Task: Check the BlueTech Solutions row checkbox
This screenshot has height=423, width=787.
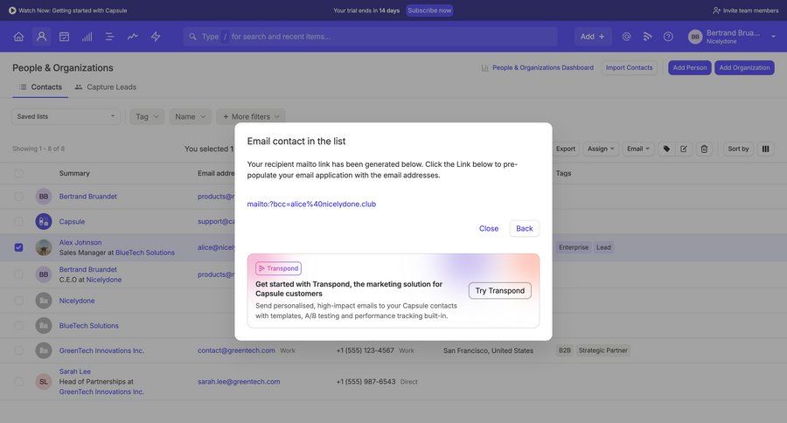Action: click(x=18, y=326)
